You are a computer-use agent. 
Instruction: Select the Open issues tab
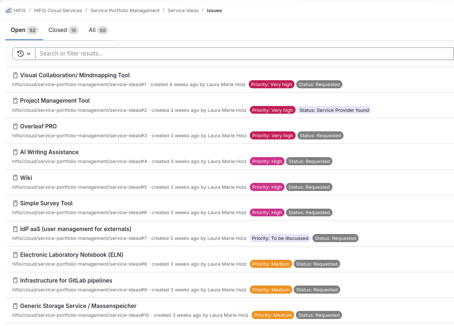pos(24,30)
